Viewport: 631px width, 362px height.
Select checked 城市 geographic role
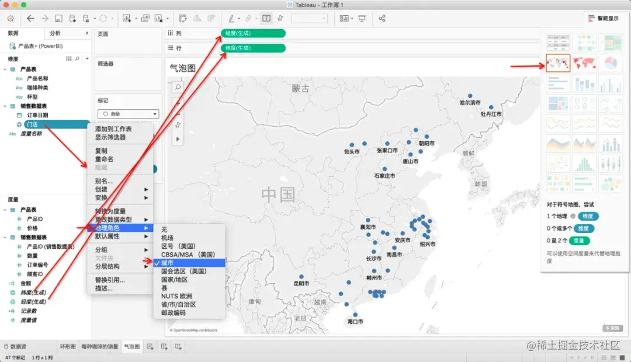pyautogui.click(x=189, y=263)
